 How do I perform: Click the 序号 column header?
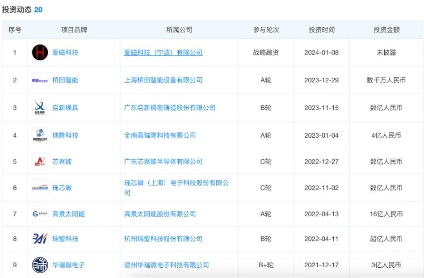coord(15,30)
